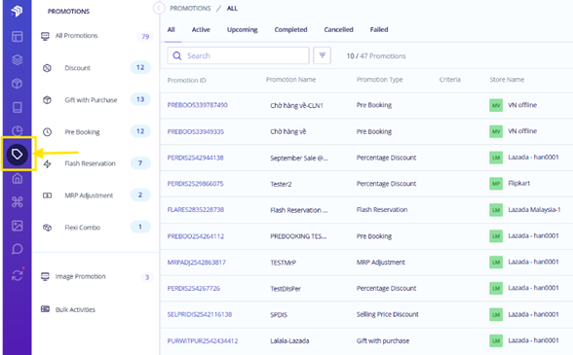Click Criteria column header
Image resolution: width=573 pixels, height=355 pixels.
450,80
